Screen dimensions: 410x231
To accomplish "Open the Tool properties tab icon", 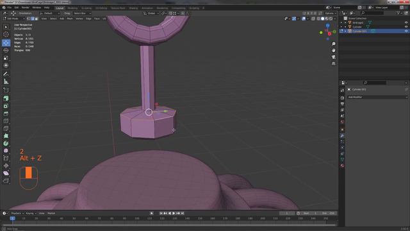I will pyautogui.click(x=342, y=90).
